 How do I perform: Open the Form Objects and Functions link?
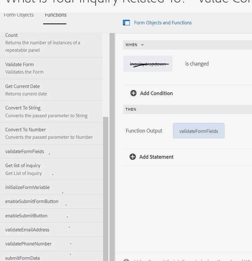[163, 23]
